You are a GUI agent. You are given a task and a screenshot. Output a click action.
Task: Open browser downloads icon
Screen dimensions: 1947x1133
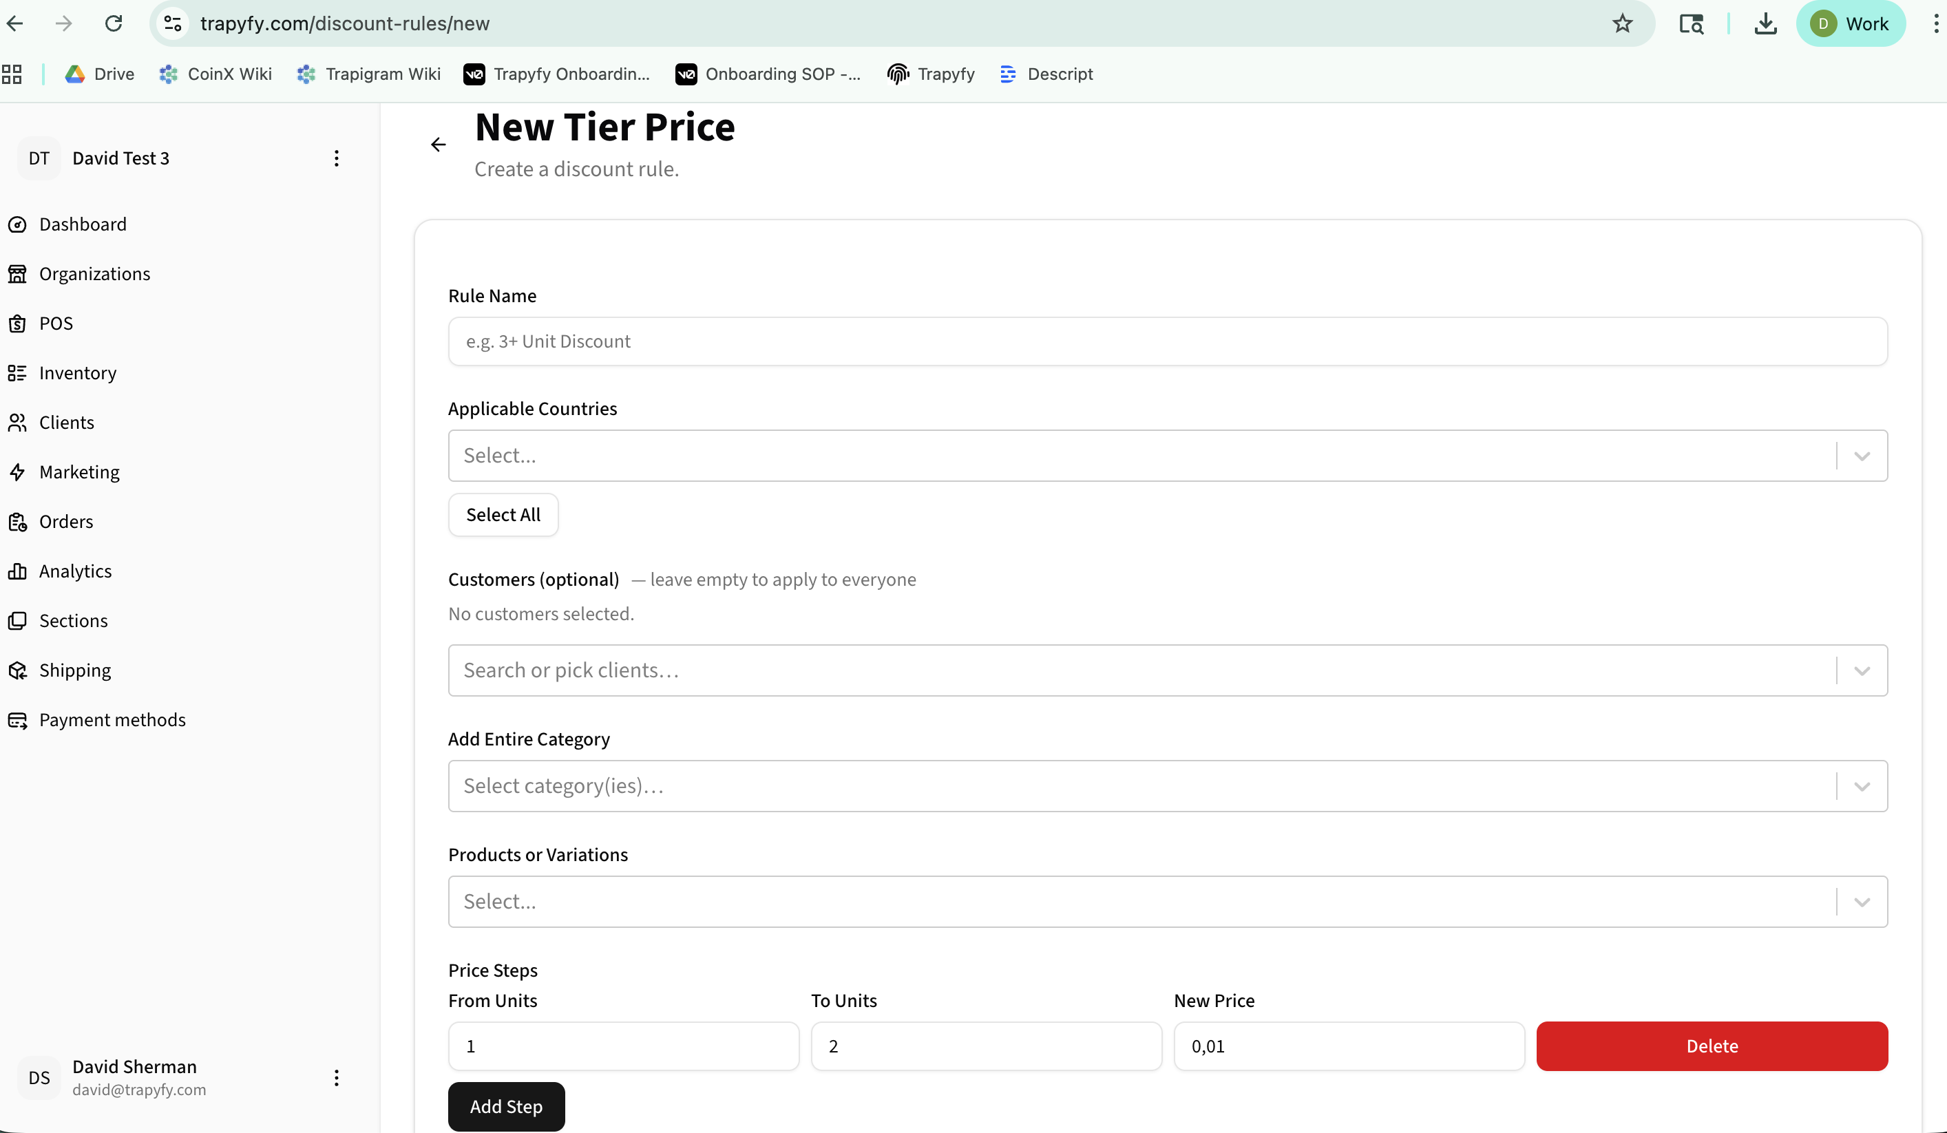(1765, 23)
